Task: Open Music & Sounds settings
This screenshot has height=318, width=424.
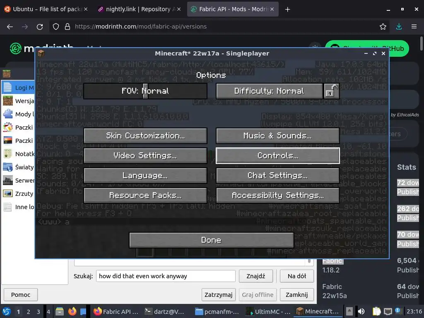Action: 277,135
